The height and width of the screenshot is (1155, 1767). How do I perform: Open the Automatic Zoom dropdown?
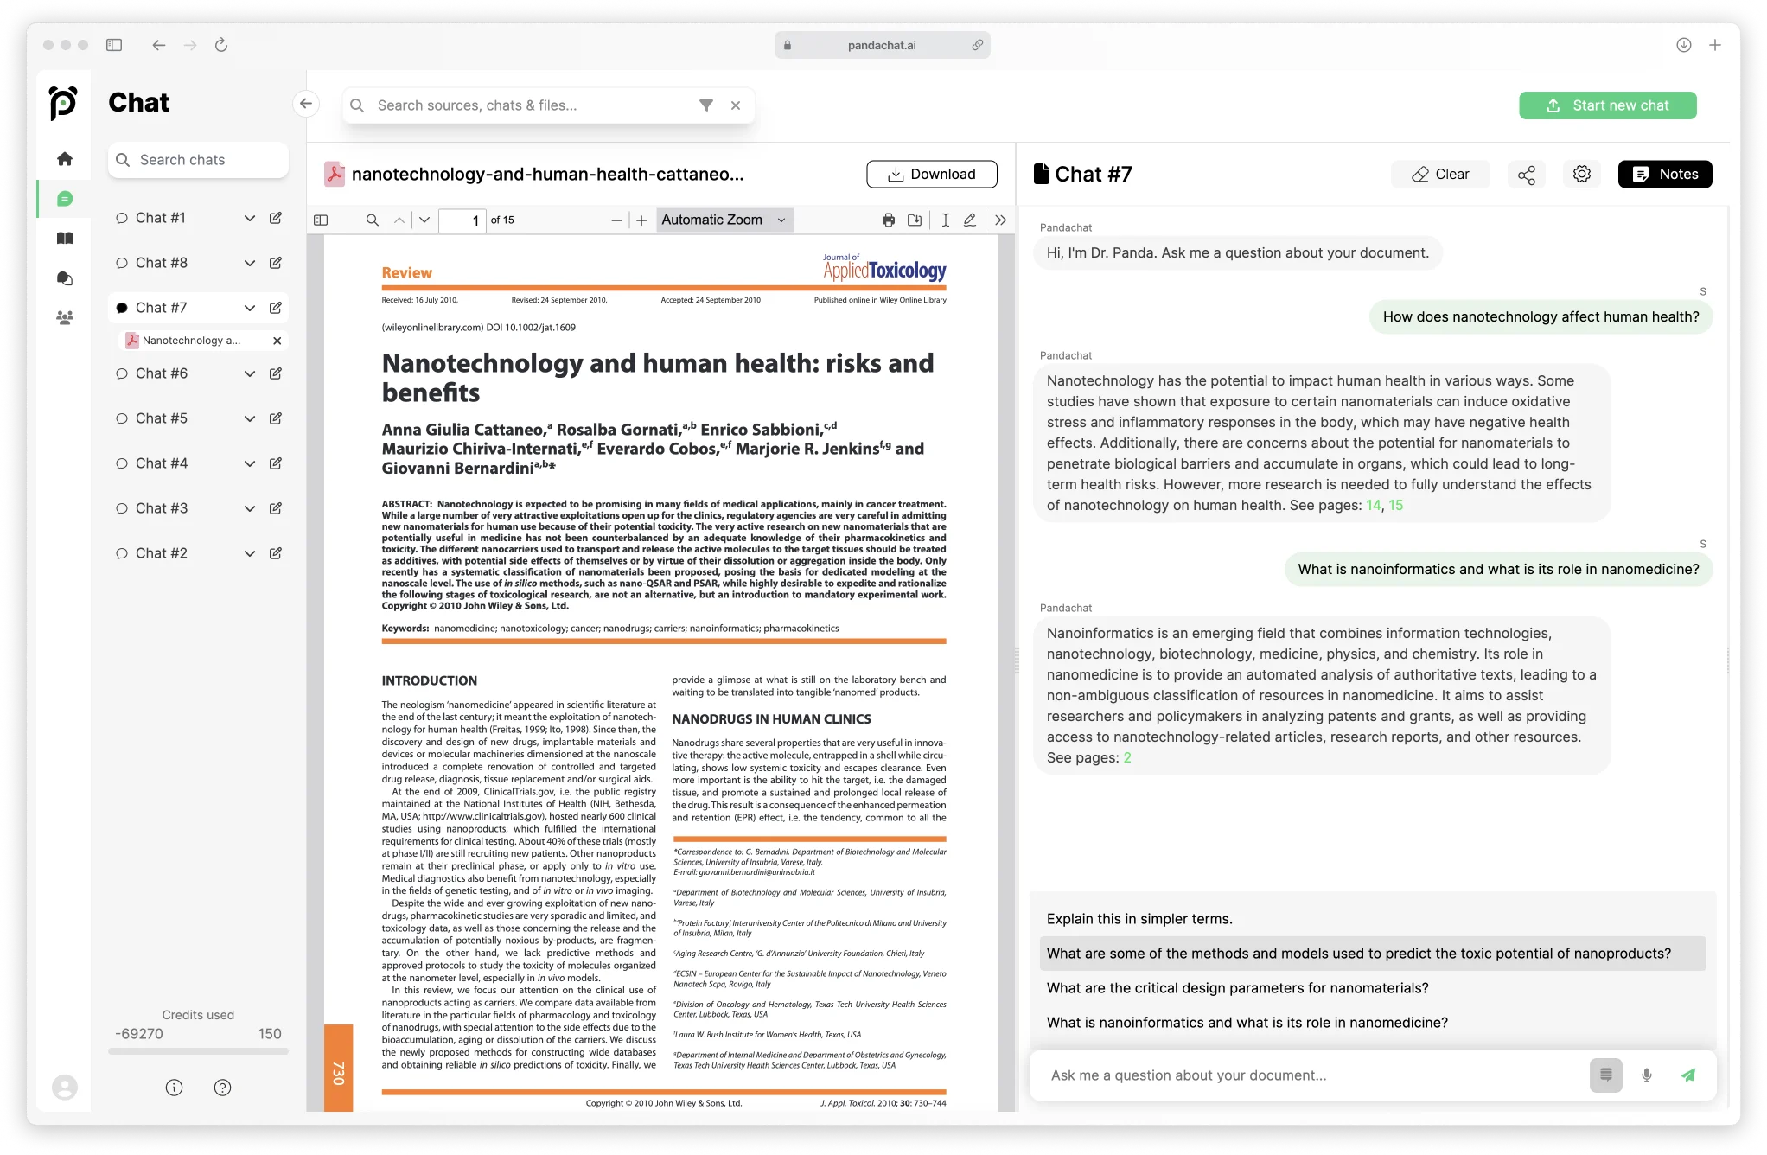click(x=724, y=220)
